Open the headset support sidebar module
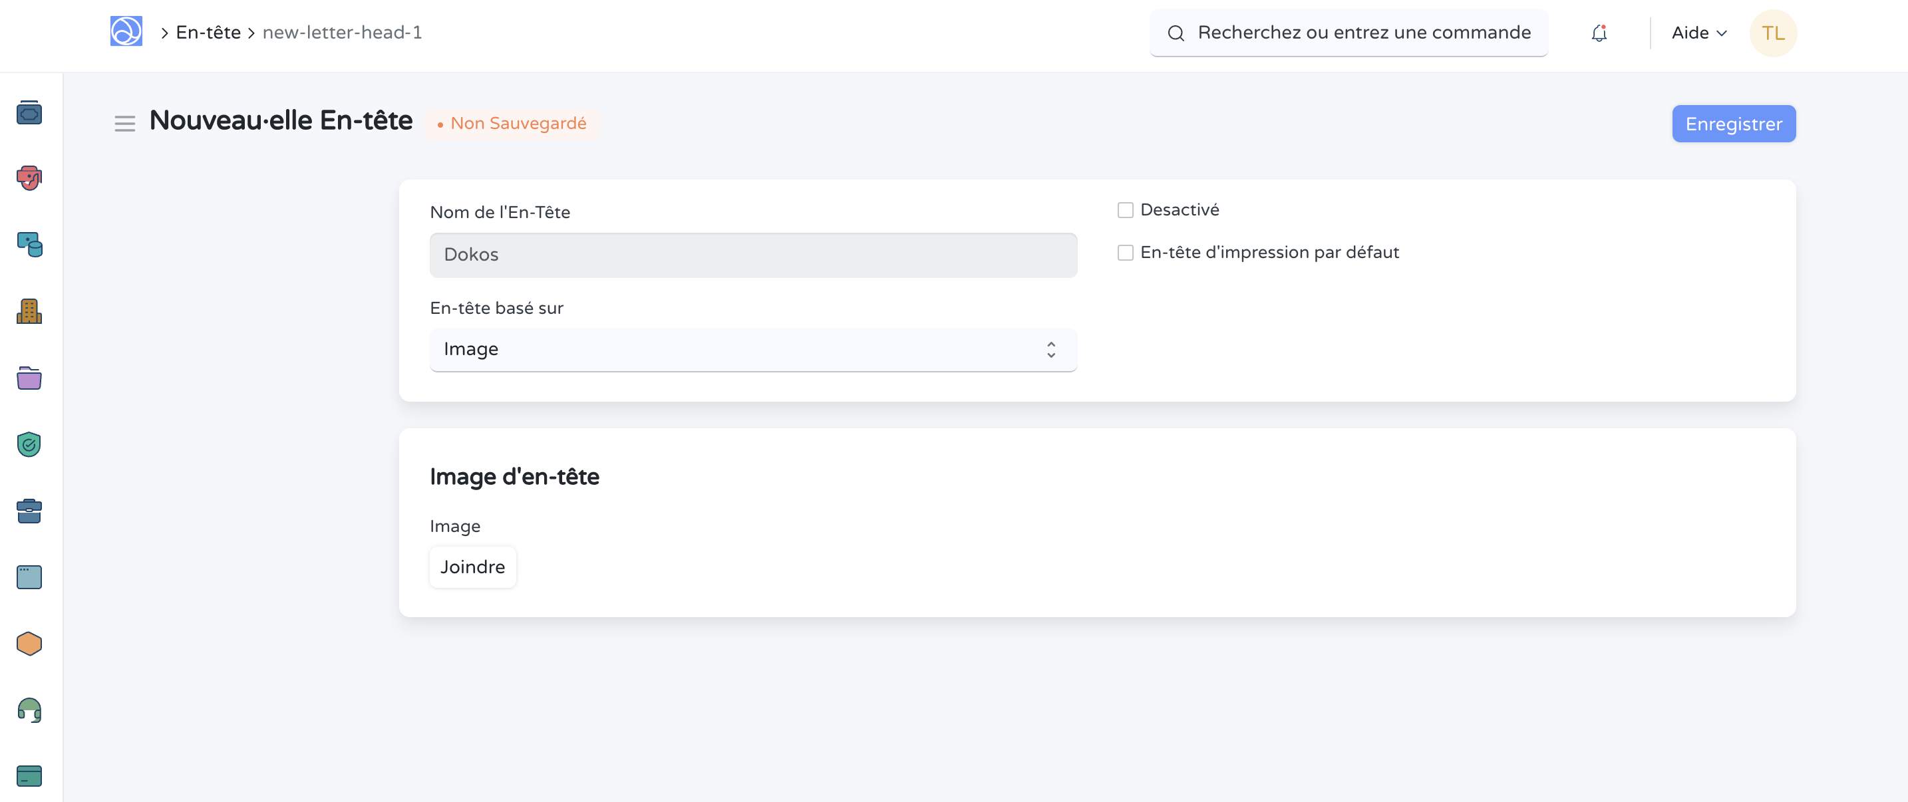This screenshot has width=1908, height=802. click(x=29, y=710)
